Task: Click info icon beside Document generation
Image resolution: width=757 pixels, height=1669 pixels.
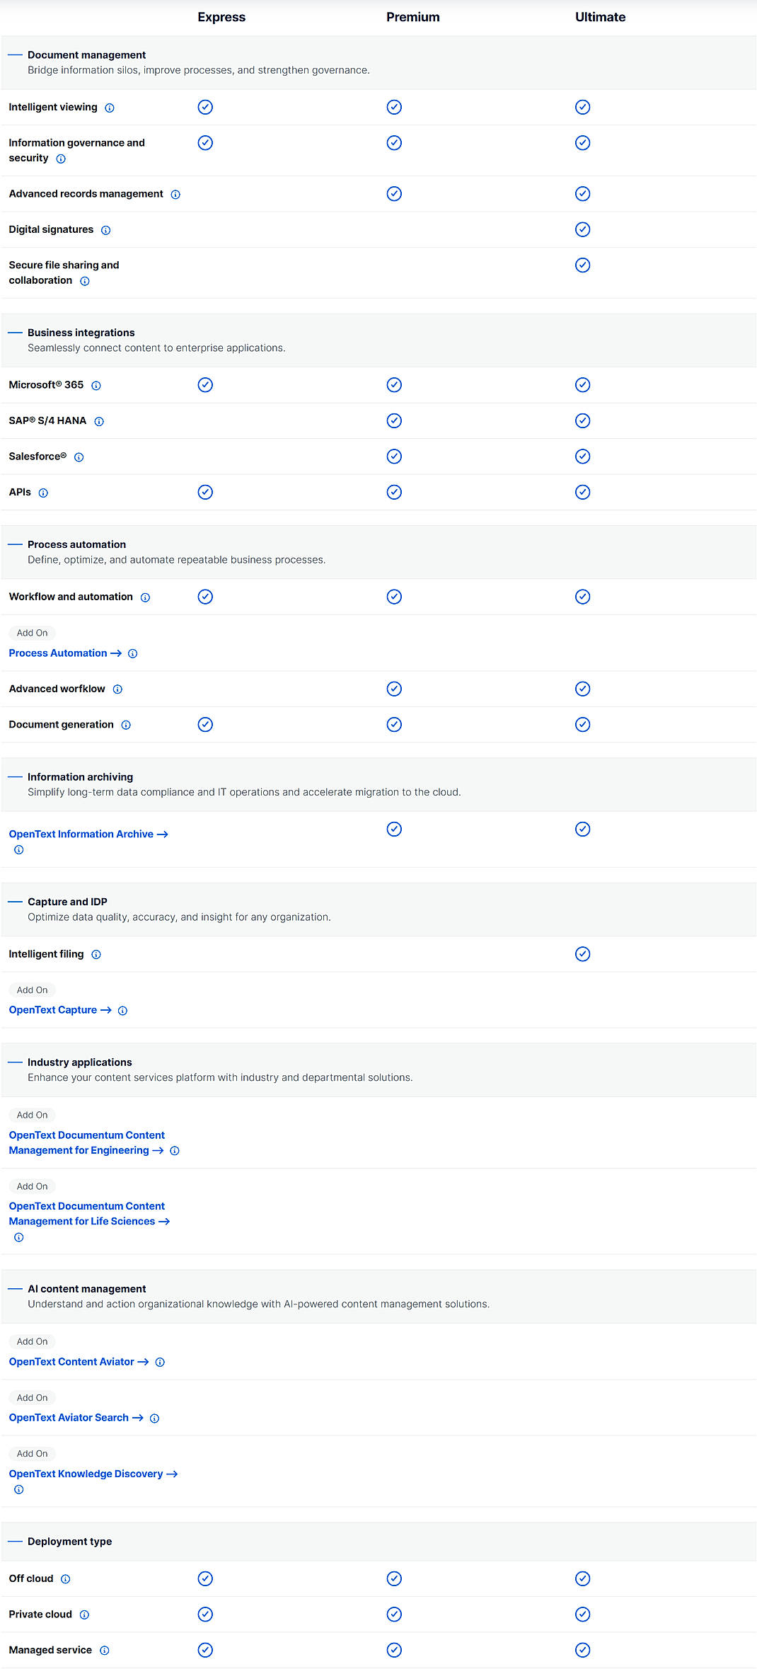Action: (126, 725)
